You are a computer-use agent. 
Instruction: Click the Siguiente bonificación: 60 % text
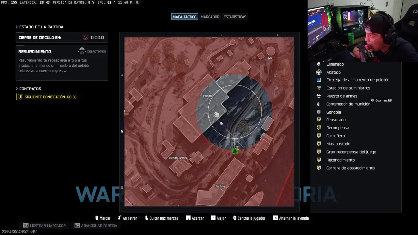pyautogui.click(x=51, y=97)
